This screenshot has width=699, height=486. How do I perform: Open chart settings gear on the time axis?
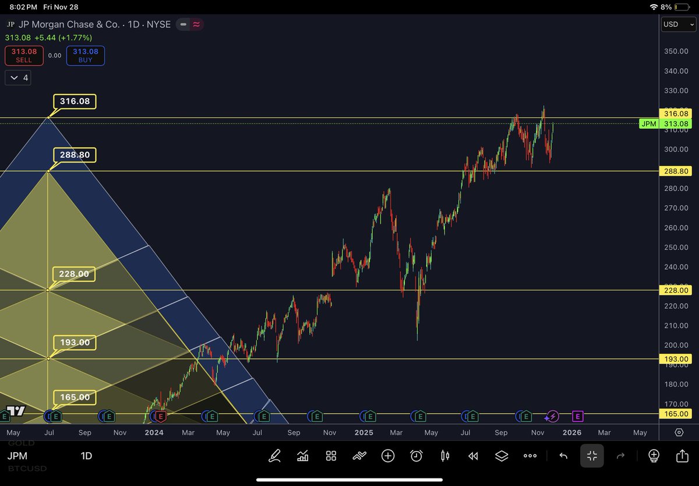(x=679, y=432)
